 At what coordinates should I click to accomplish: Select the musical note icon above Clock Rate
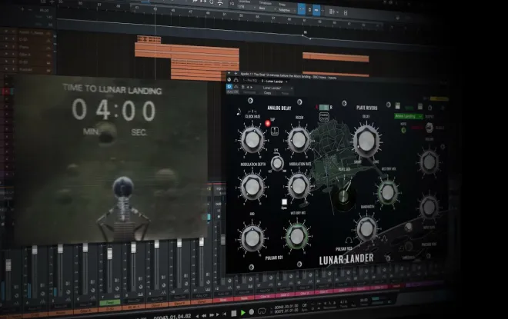(x=239, y=111)
